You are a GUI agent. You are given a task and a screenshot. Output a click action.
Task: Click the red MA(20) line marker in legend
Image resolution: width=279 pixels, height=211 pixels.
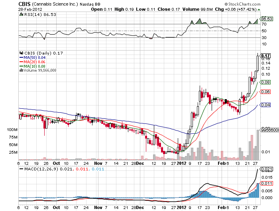21,62
